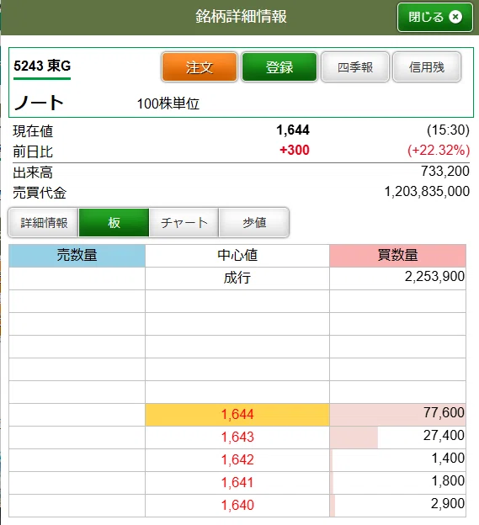Select the 板 order book tab
Image resolution: width=479 pixels, height=525 pixels.
(x=114, y=223)
